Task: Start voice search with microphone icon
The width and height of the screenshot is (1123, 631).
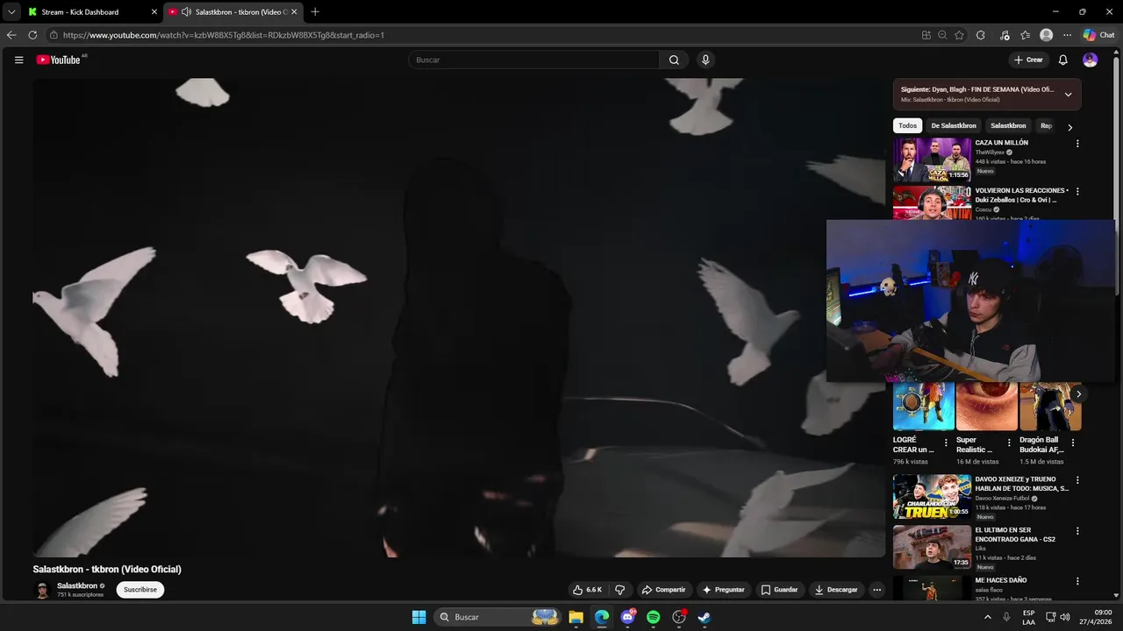Action: [x=705, y=60]
